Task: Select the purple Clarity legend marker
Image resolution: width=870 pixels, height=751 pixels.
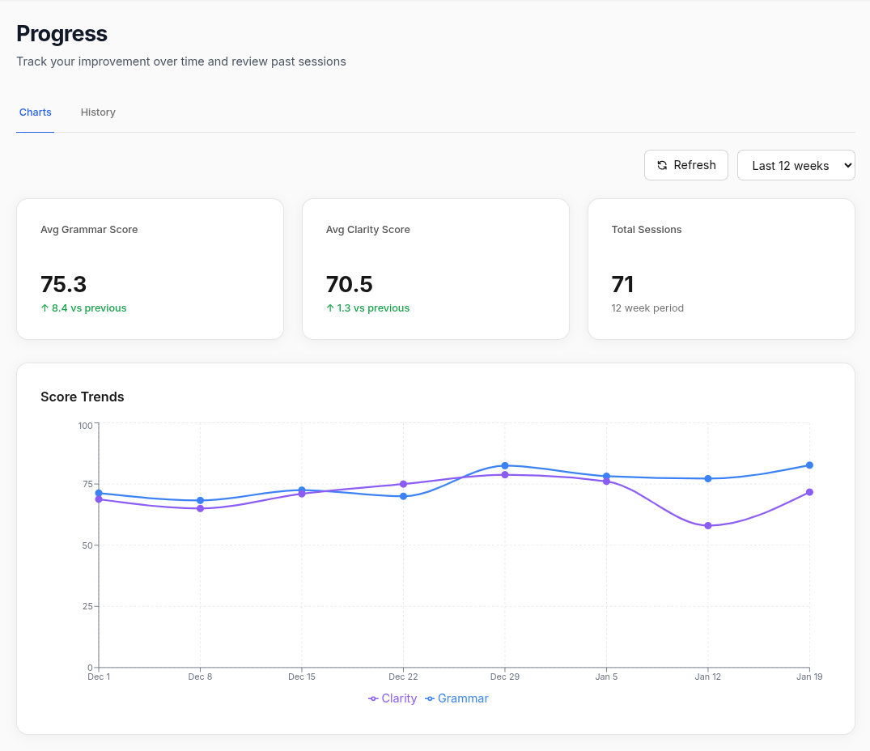Action: tap(373, 698)
